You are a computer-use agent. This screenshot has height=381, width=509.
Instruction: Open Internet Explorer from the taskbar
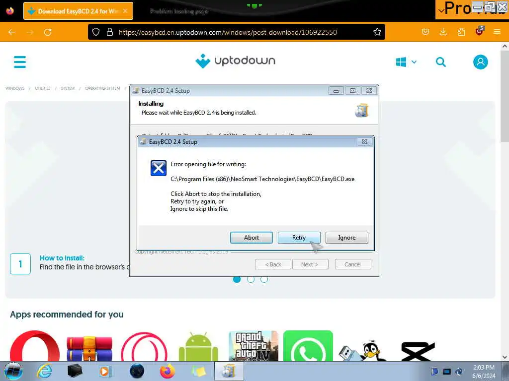(44, 371)
